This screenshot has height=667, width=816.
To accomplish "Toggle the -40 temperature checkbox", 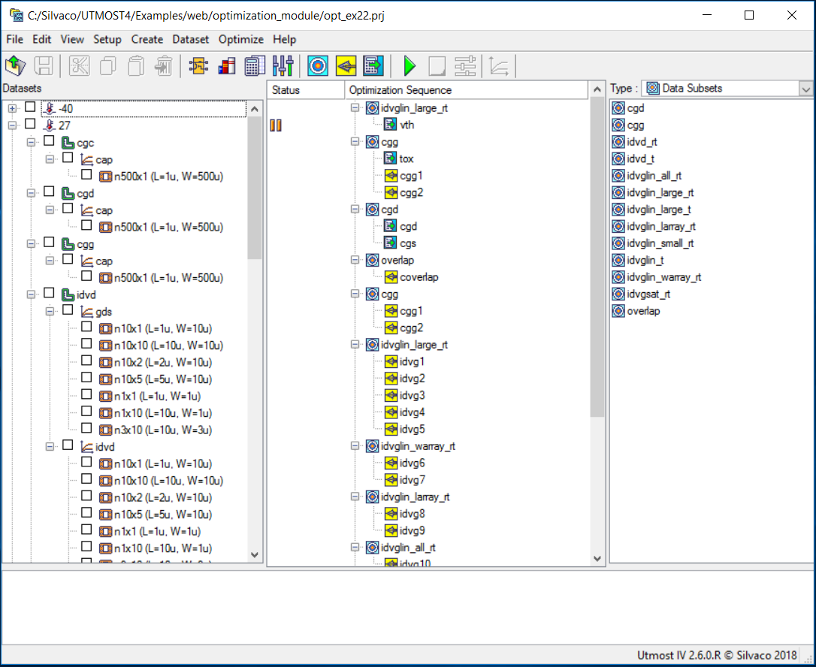I will (x=30, y=107).
